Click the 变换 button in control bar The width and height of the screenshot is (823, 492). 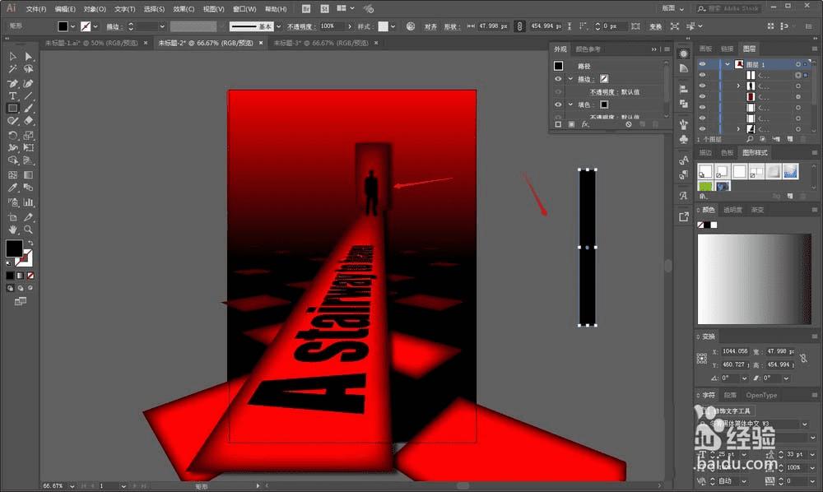pos(655,26)
